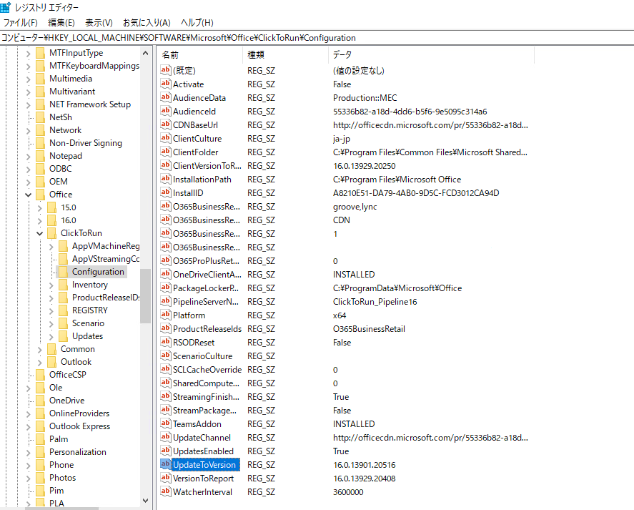Select the Personalization key

[78, 452]
